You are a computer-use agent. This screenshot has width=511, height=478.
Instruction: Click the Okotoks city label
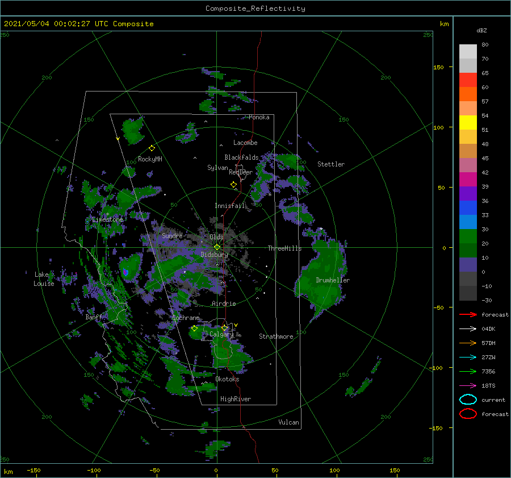227,379
